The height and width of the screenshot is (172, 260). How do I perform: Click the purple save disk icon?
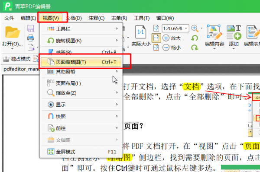point(31,29)
